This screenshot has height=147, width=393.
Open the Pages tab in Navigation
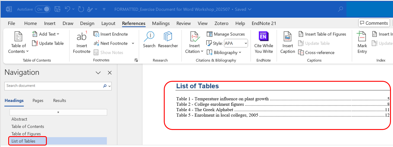pos(38,101)
